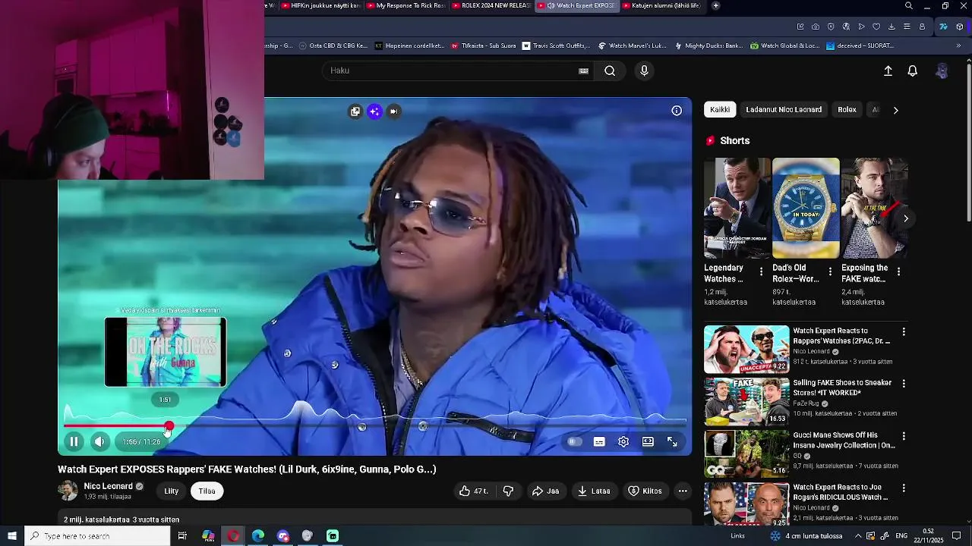Switch to the My Response To Rick Ross tab

[406, 5]
